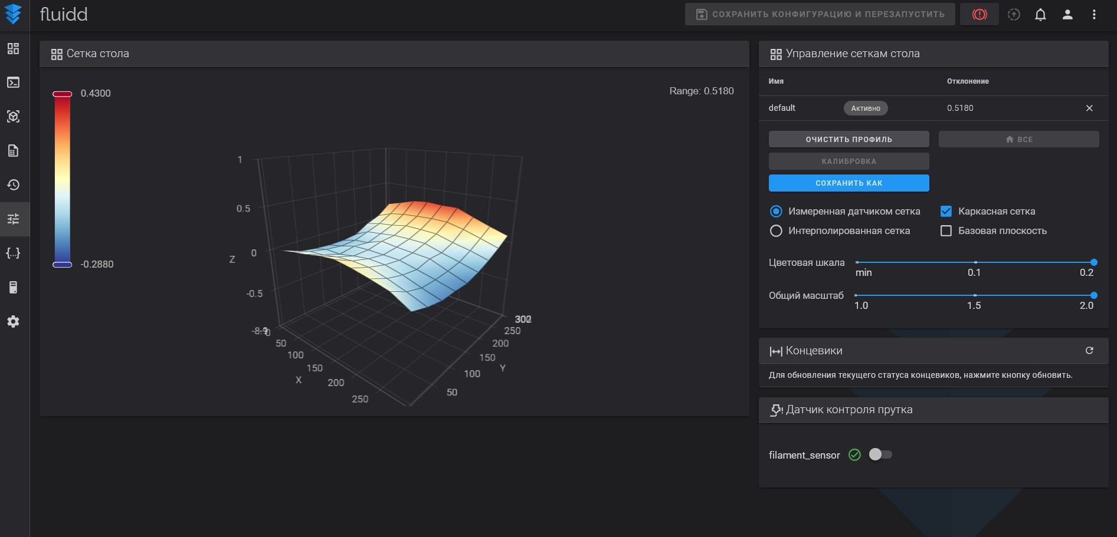Open the Configuration braces icon
The image size is (1117, 537).
click(x=13, y=253)
